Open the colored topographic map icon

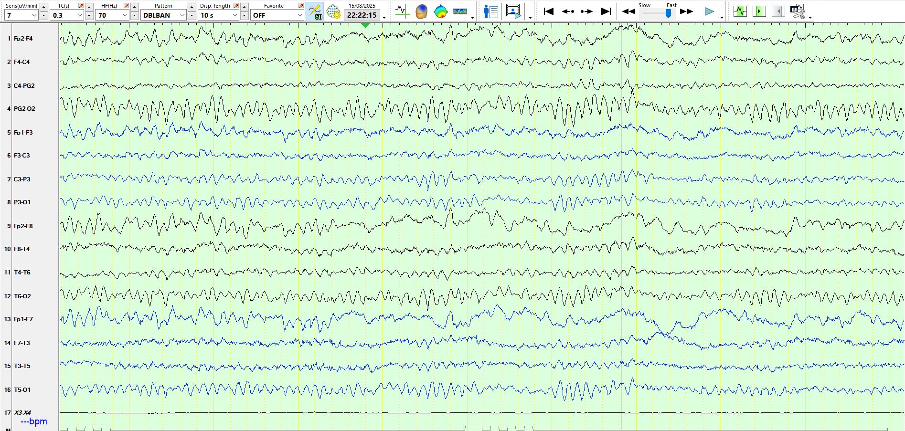pos(440,11)
